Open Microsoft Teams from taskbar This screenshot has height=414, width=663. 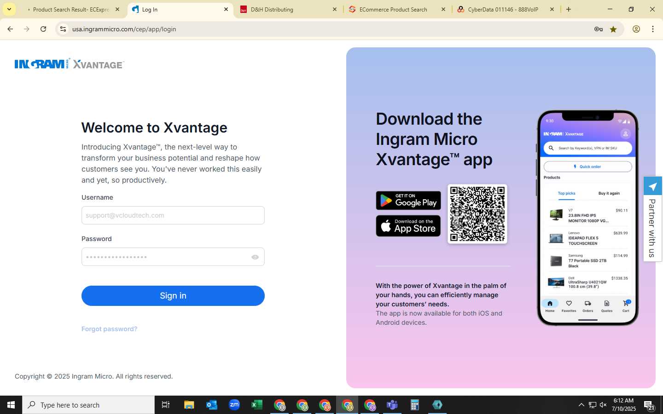point(392,405)
